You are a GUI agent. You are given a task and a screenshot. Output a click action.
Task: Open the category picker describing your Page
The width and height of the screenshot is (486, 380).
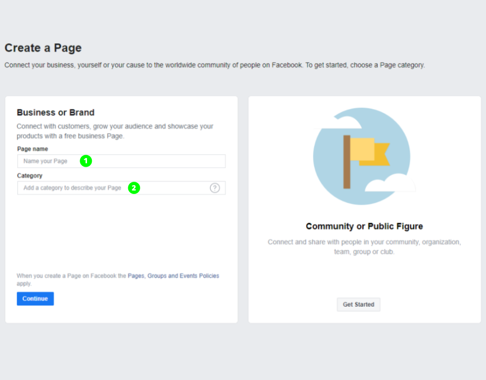point(73,188)
